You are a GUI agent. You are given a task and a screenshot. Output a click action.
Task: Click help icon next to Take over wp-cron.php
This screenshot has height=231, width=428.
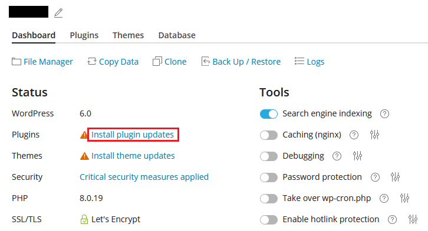click(384, 198)
